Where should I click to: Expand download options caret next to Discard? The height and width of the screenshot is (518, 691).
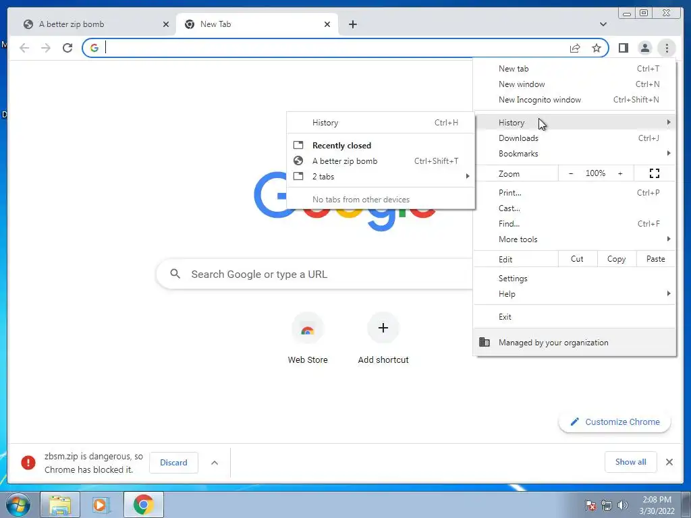coord(215,463)
